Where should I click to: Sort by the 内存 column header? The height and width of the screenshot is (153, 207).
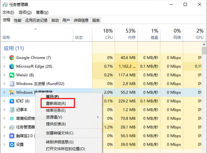point(126,34)
